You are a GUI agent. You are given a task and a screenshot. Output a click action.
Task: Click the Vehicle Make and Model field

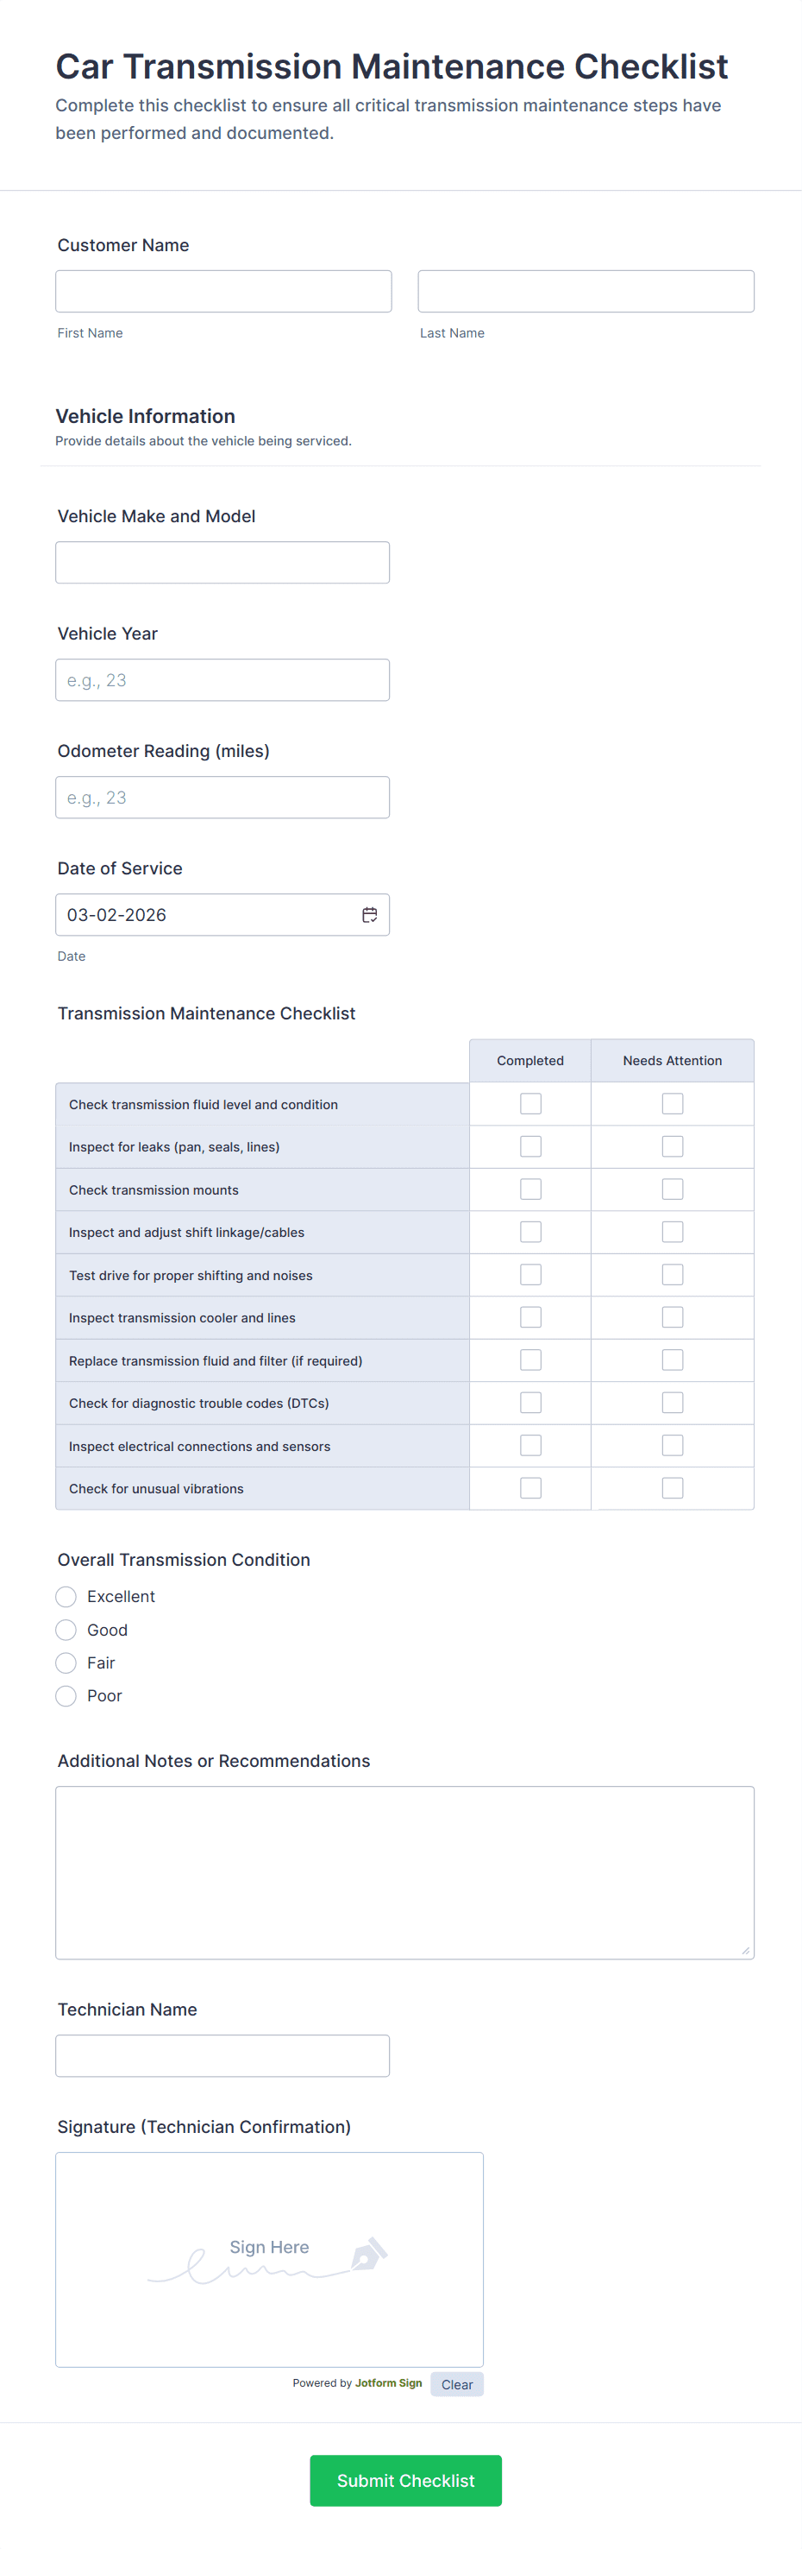click(222, 562)
